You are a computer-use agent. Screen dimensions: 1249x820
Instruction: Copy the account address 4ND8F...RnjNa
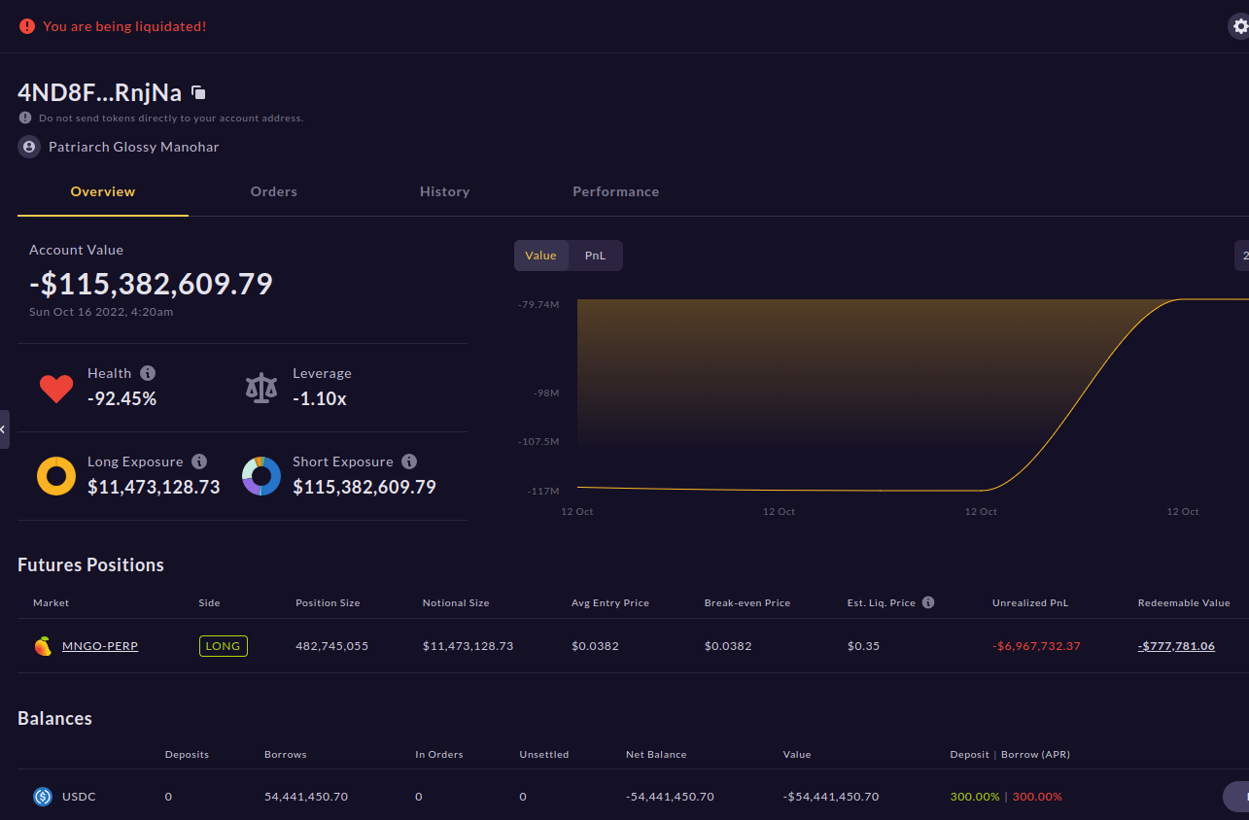tap(198, 93)
